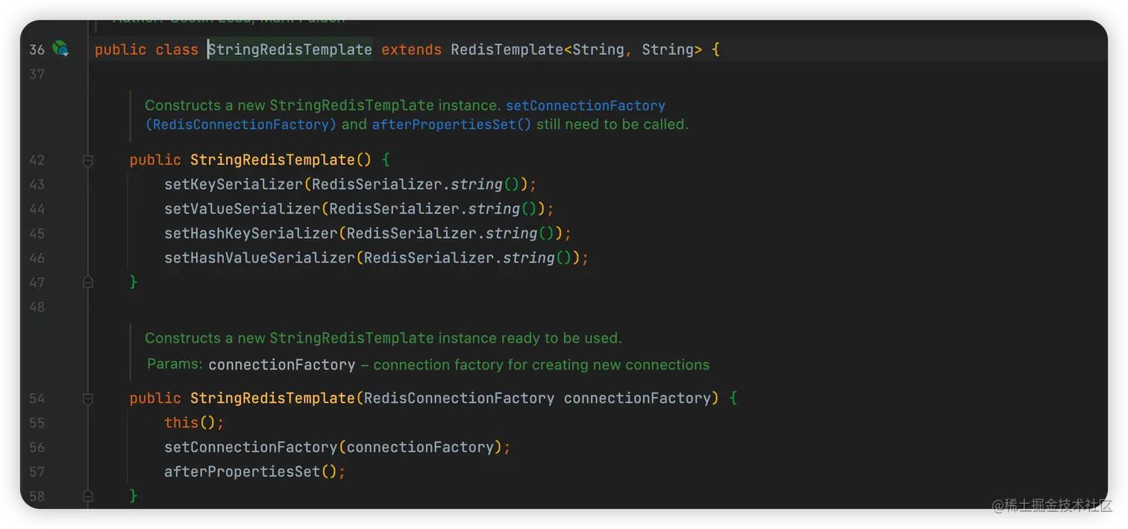Click the no-arg StringRedisTemplate() constructor name
This screenshot has height=529, width=1128.
tap(272, 160)
